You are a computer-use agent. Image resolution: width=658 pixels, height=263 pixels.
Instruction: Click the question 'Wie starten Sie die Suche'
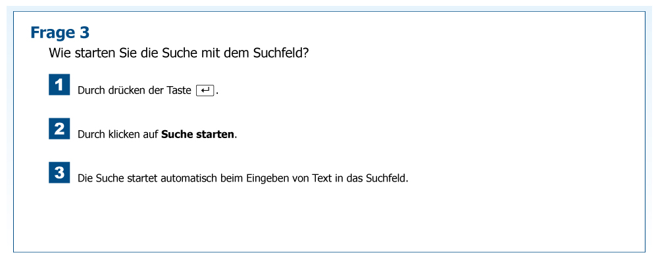click(178, 53)
